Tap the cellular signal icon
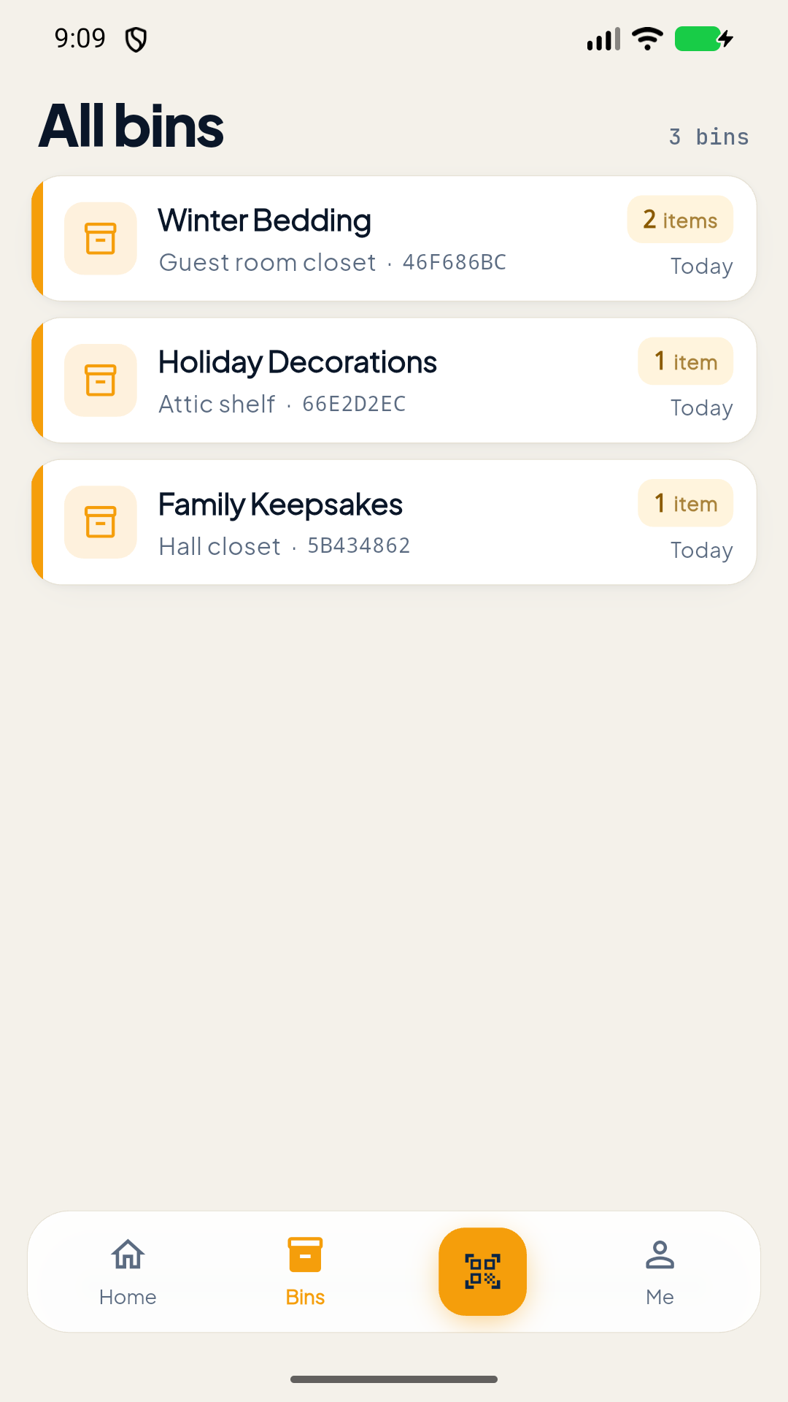The image size is (788, 1402). tap(603, 39)
